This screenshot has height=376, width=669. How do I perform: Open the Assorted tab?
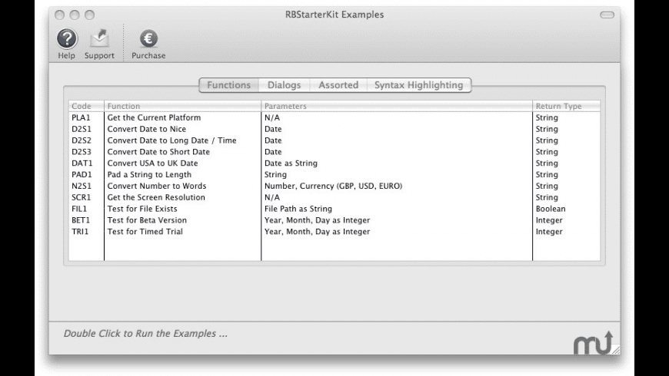click(338, 85)
